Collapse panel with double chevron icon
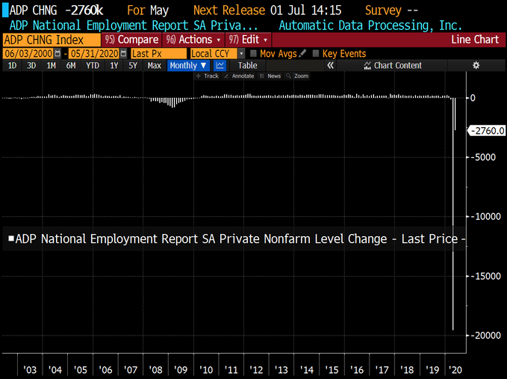The width and height of the screenshot is (507, 379). [x=330, y=65]
